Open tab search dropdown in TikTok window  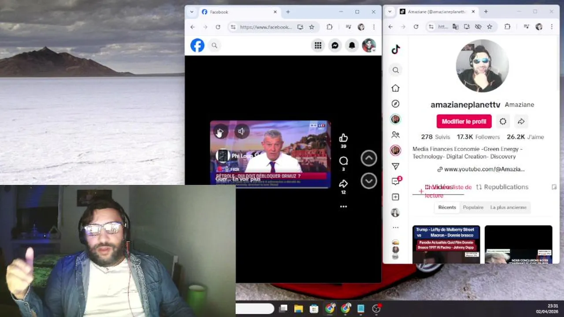point(390,12)
